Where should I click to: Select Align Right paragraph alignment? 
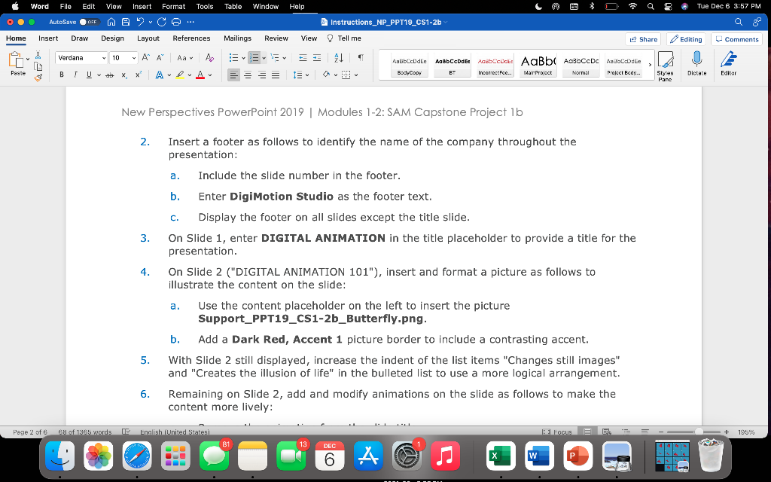(x=262, y=75)
